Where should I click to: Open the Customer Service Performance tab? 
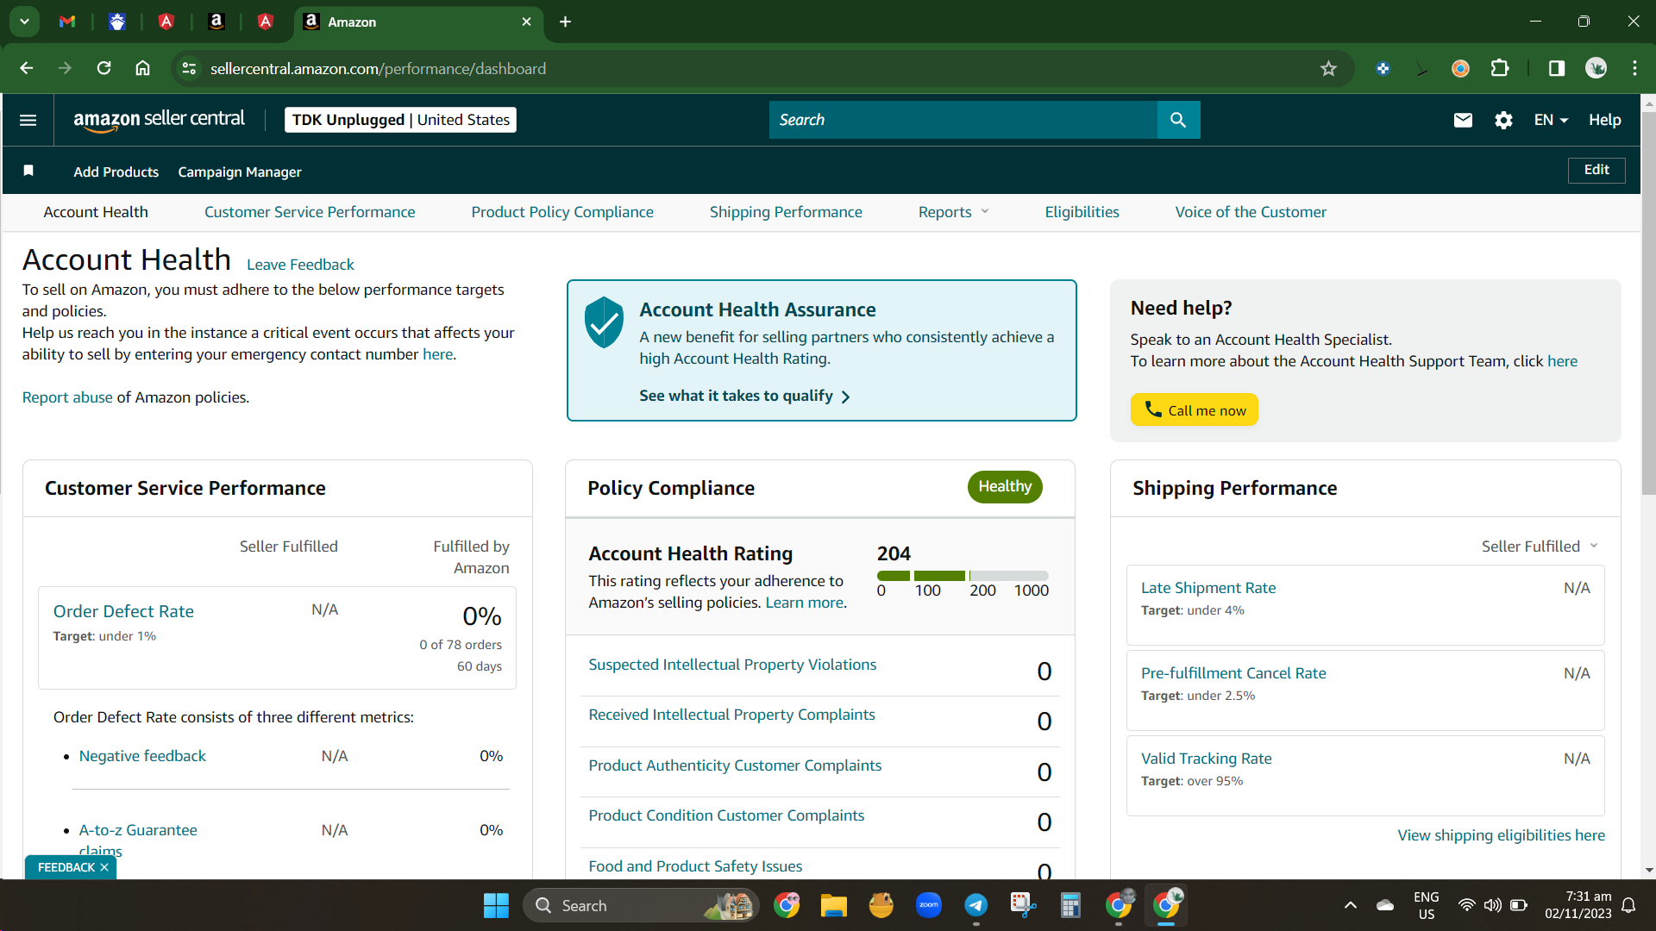coord(310,212)
